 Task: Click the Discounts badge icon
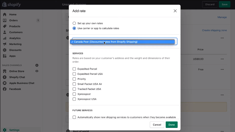point(5,50)
